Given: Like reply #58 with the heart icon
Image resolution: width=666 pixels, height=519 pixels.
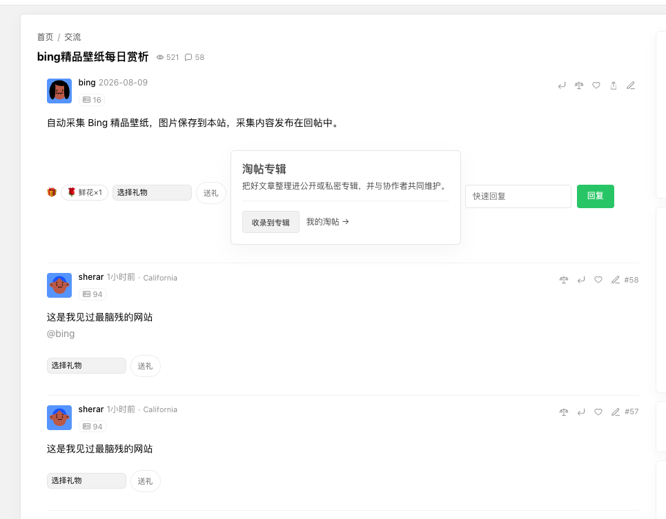Looking at the screenshot, I should pos(598,280).
